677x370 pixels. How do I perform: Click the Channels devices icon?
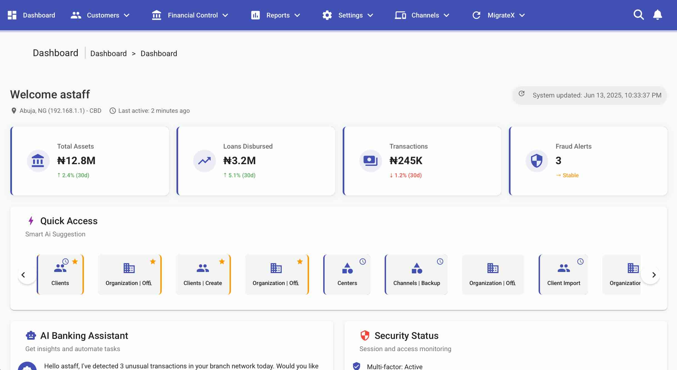click(400, 15)
